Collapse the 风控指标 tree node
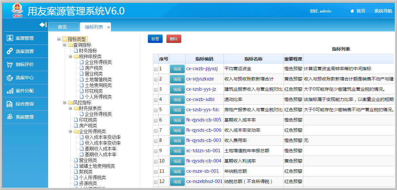Screen dimensions: 397x190 pos(64,103)
